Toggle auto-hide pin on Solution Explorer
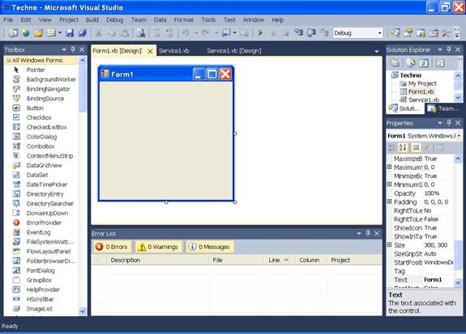Image resolution: width=466 pixels, height=334 pixels. pyautogui.click(x=449, y=49)
